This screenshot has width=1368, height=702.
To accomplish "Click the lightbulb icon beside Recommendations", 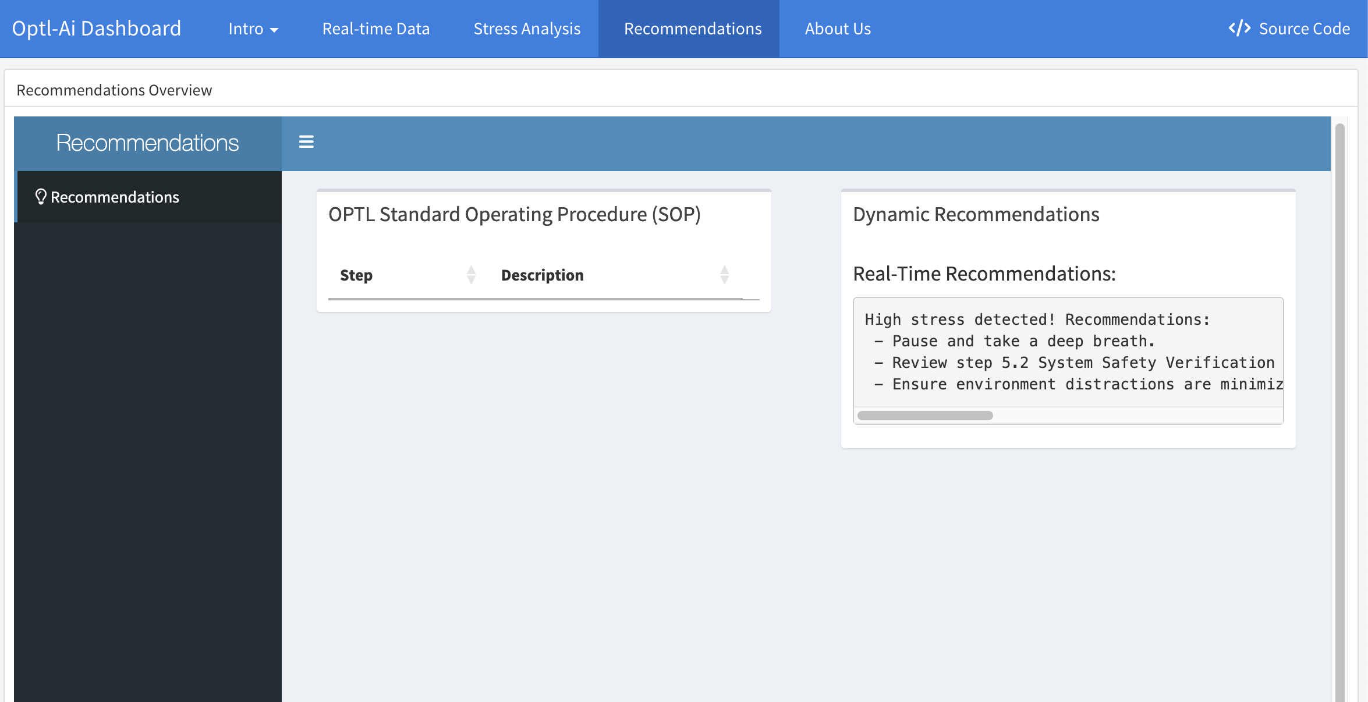I will click(x=40, y=197).
